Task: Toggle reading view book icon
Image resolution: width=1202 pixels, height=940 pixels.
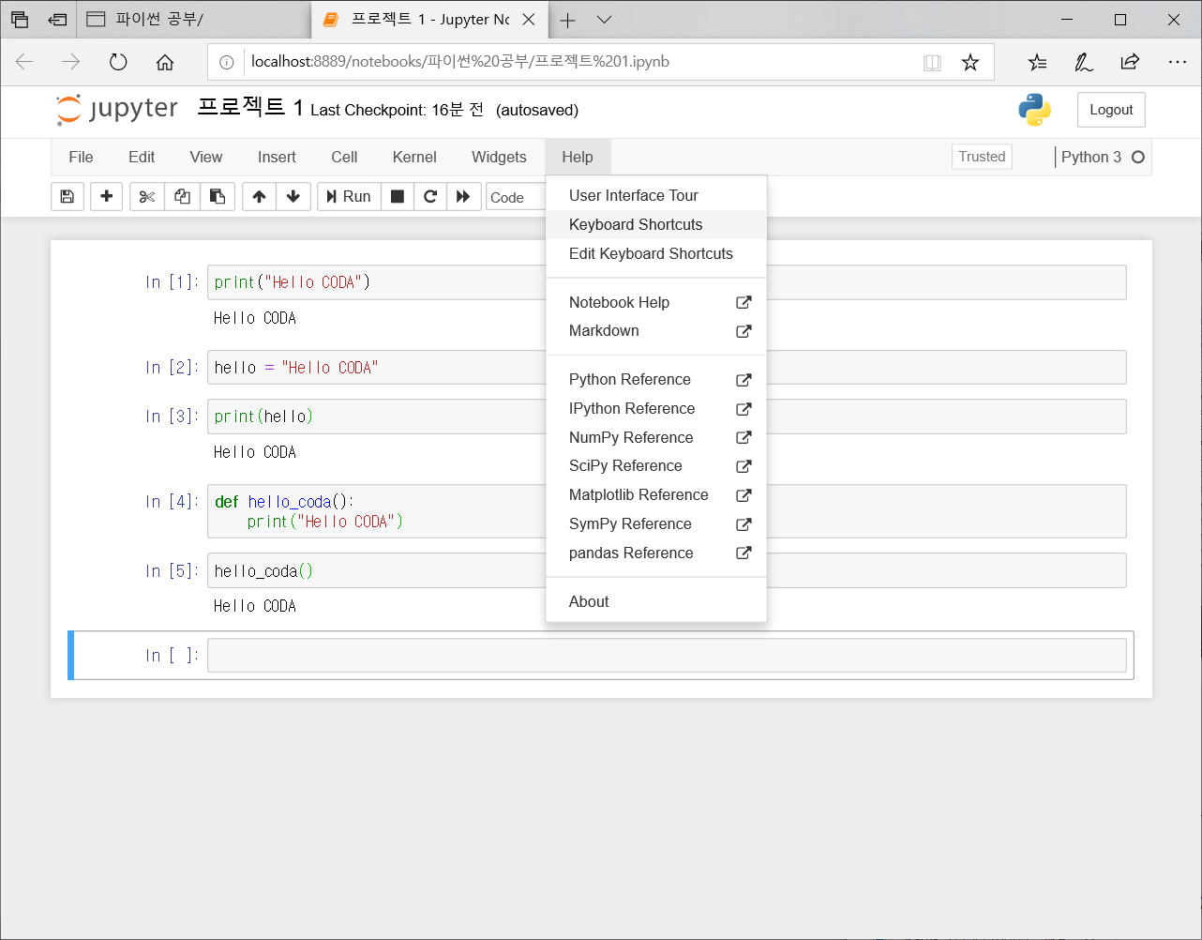Action: click(x=932, y=63)
